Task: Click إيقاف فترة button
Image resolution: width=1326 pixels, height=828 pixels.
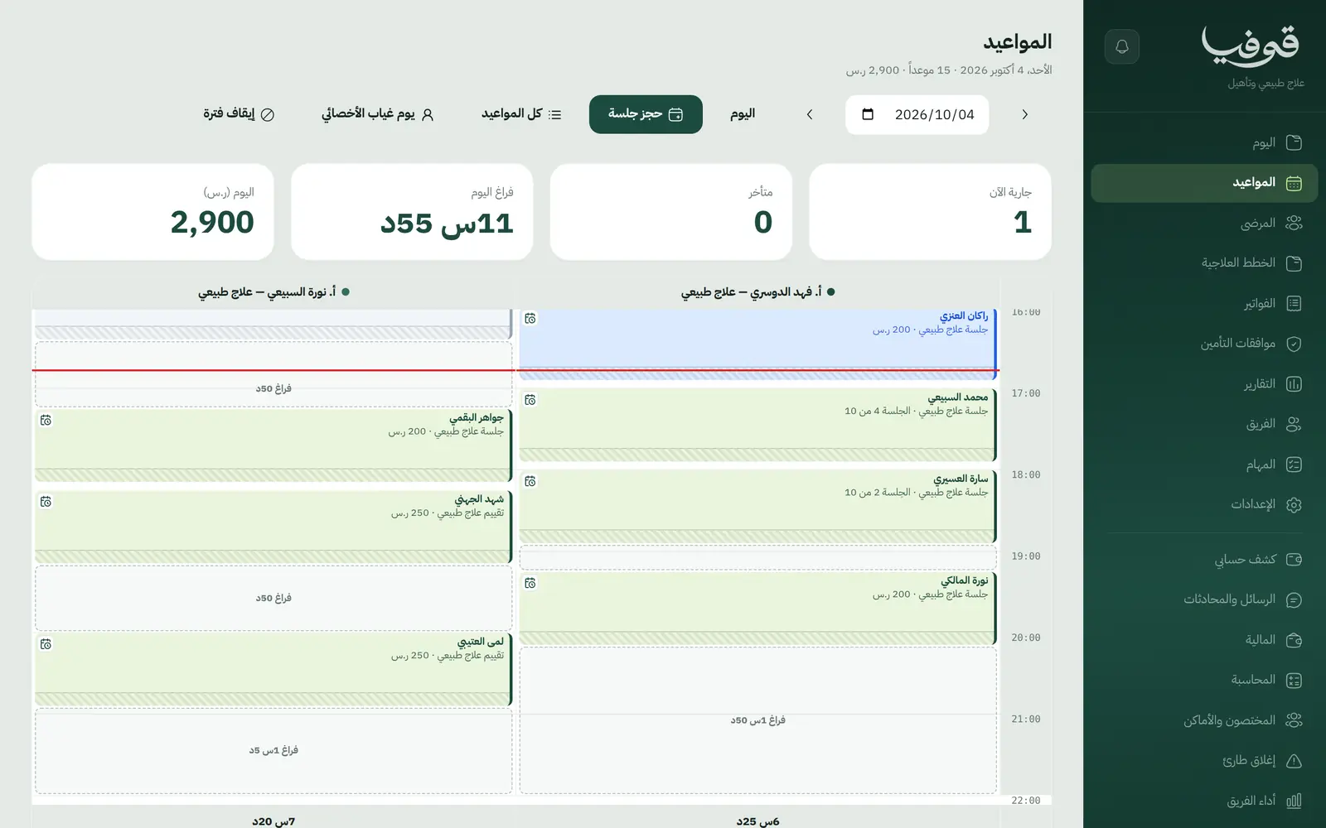Action: tap(239, 114)
